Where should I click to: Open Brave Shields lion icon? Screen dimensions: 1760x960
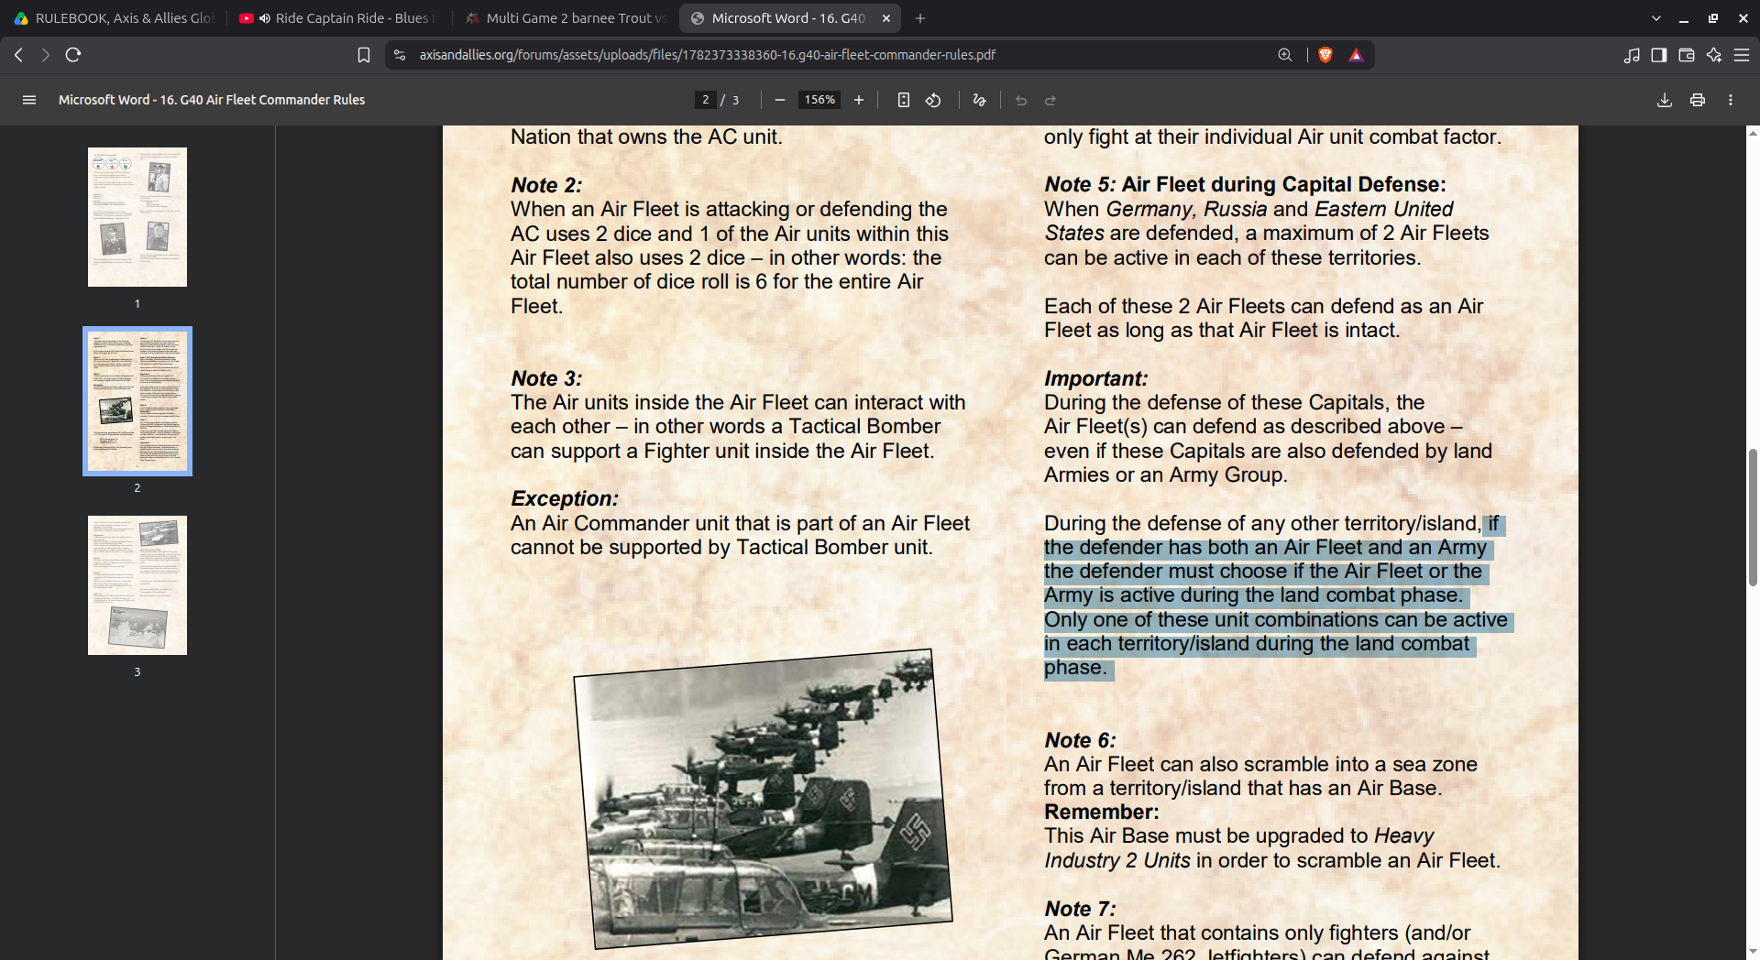(x=1325, y=55)
